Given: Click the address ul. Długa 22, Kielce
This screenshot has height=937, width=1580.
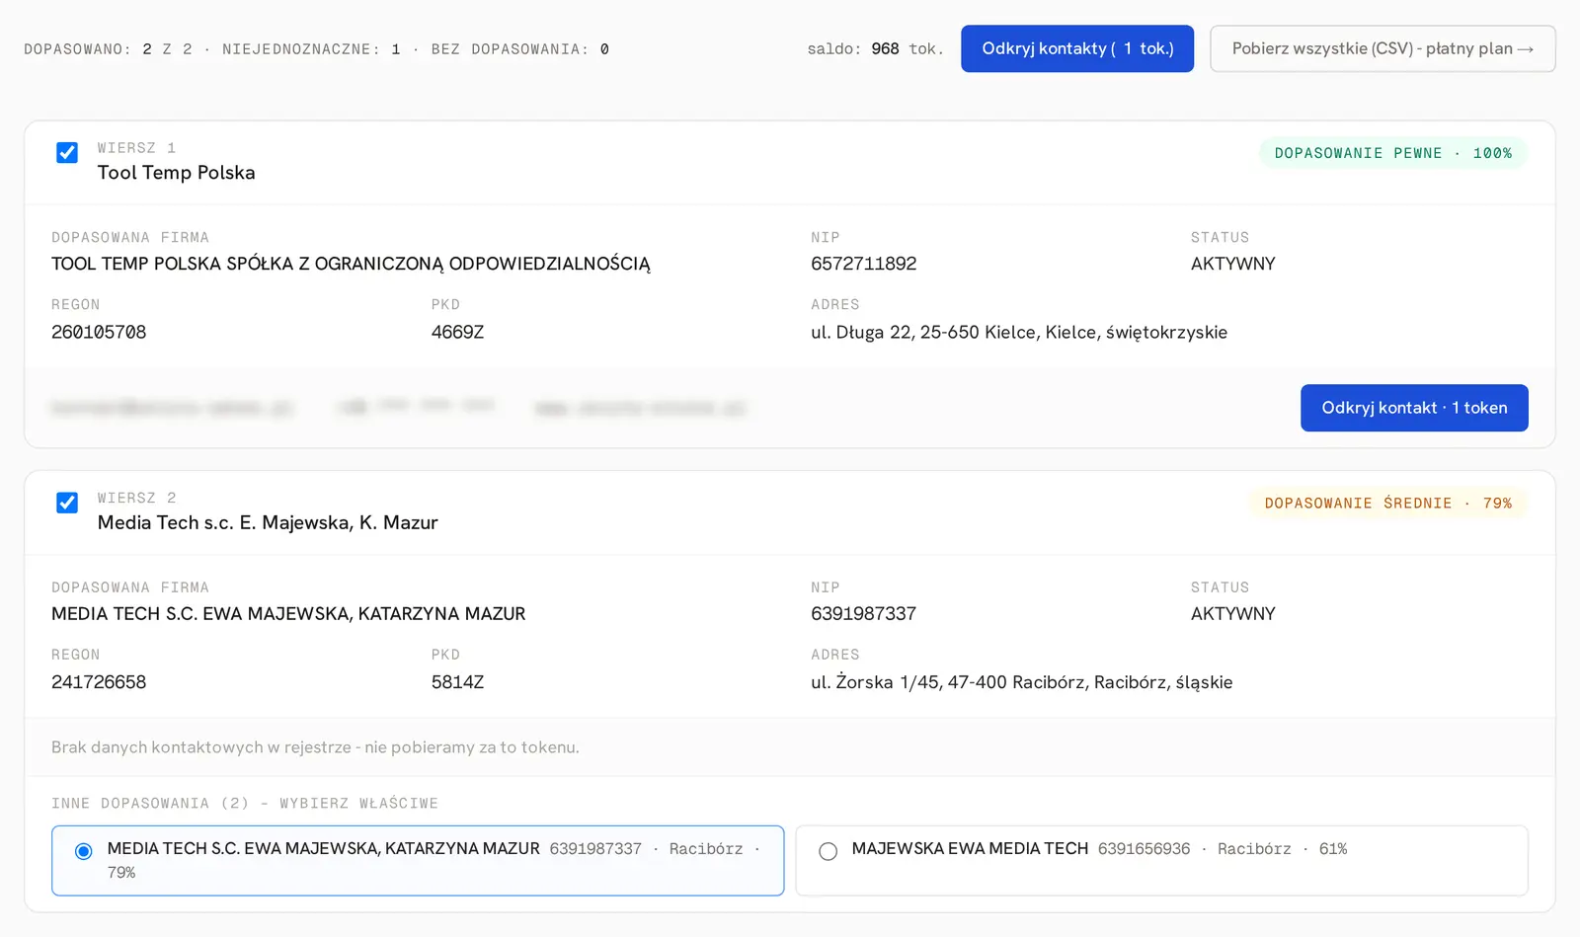Looking at the screenshot, I should tap(1019, 333).
